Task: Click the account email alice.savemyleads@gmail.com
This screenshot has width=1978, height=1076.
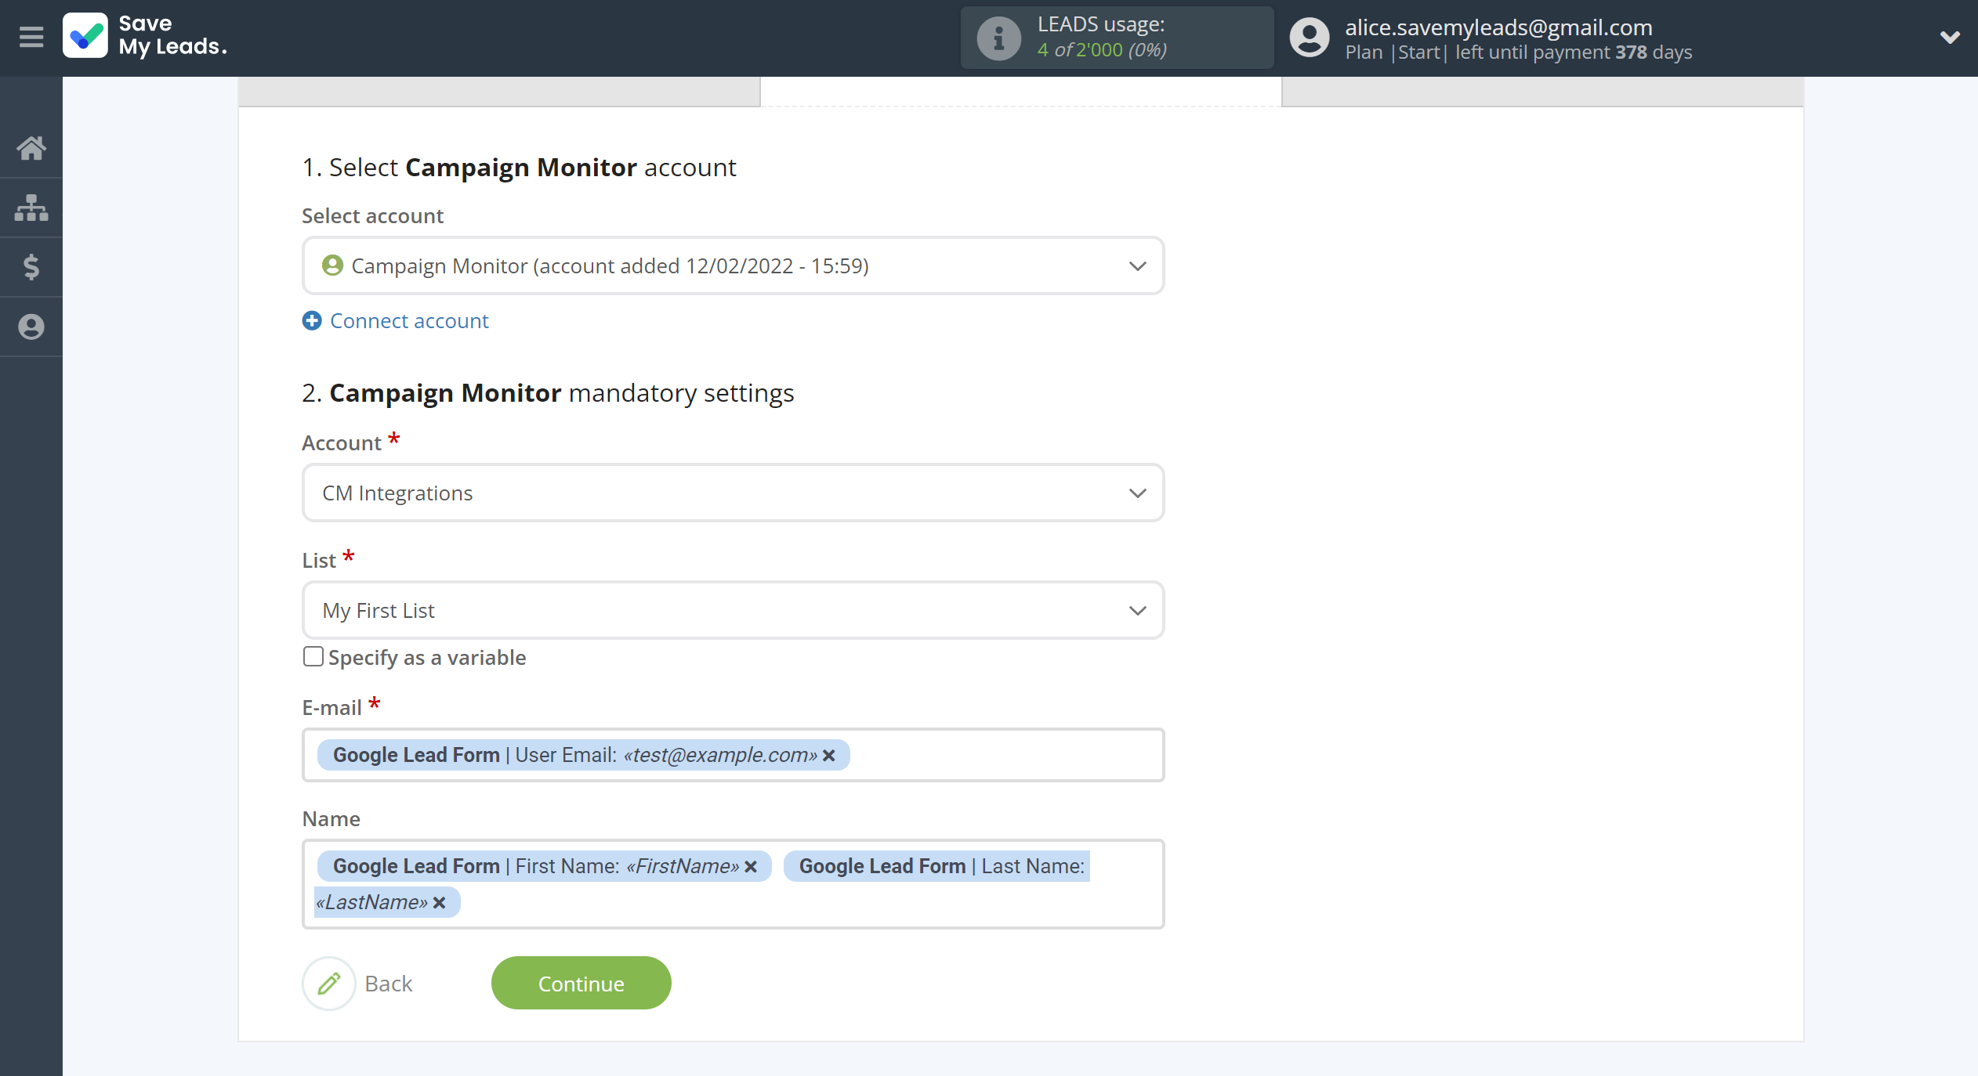Action: coord(1498,27)
